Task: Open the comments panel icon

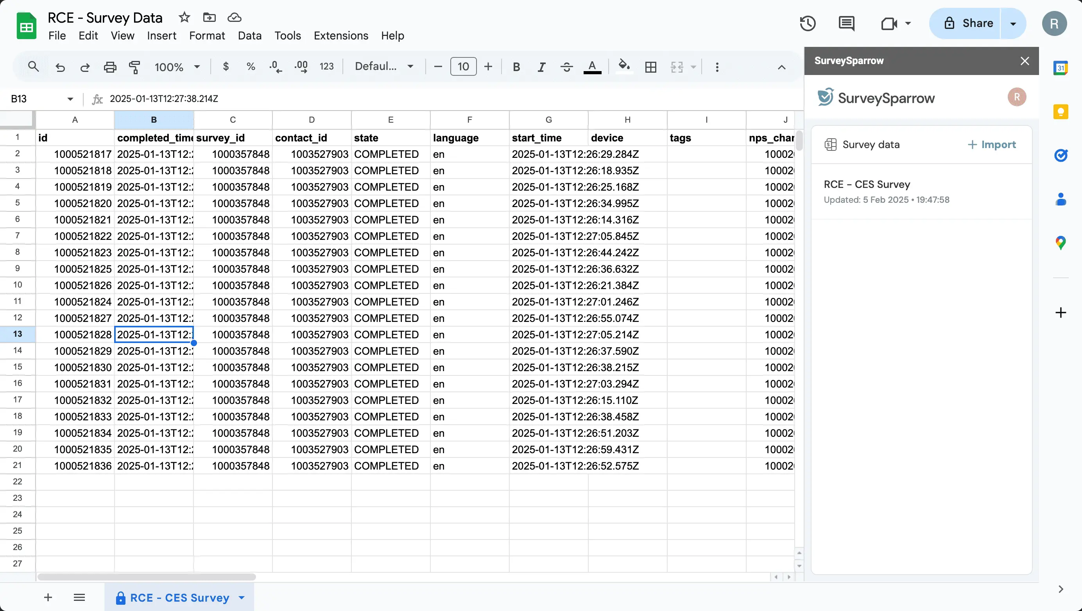Action: click(x=847, y=23)
